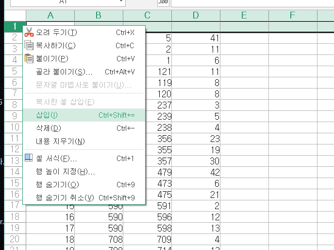The height and width of the screenshot is (250, 334).
Task: Open 골라 붙이기(S)... paste special
Action: coord(84,71)
